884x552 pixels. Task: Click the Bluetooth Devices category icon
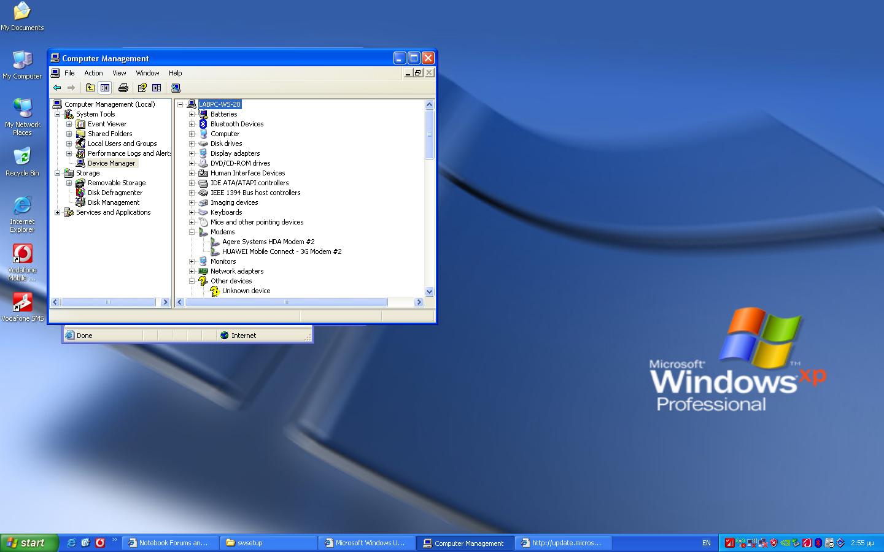[203, 124]
